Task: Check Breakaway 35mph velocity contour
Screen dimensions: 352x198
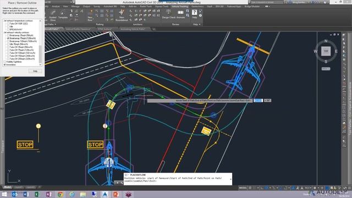Action: [x=8, y=35]
